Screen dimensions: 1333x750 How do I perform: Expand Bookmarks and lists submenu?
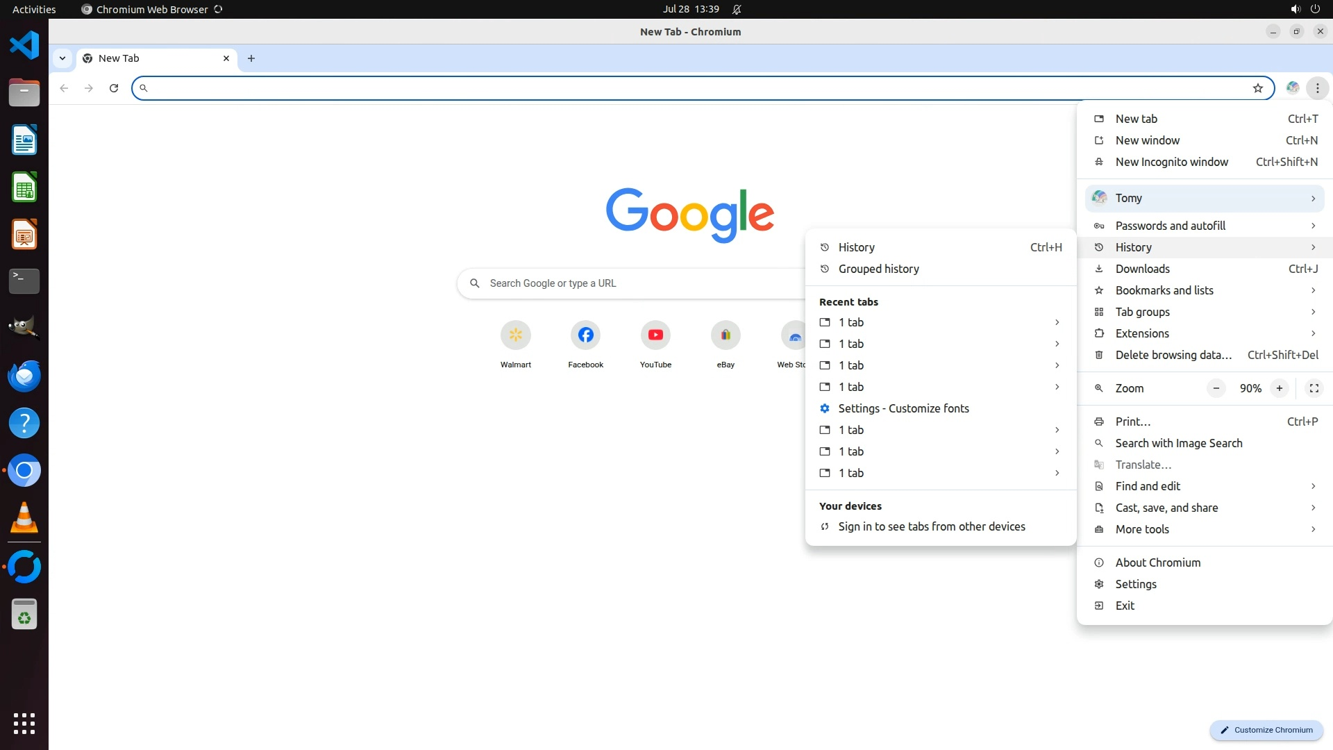point(1205,290)
